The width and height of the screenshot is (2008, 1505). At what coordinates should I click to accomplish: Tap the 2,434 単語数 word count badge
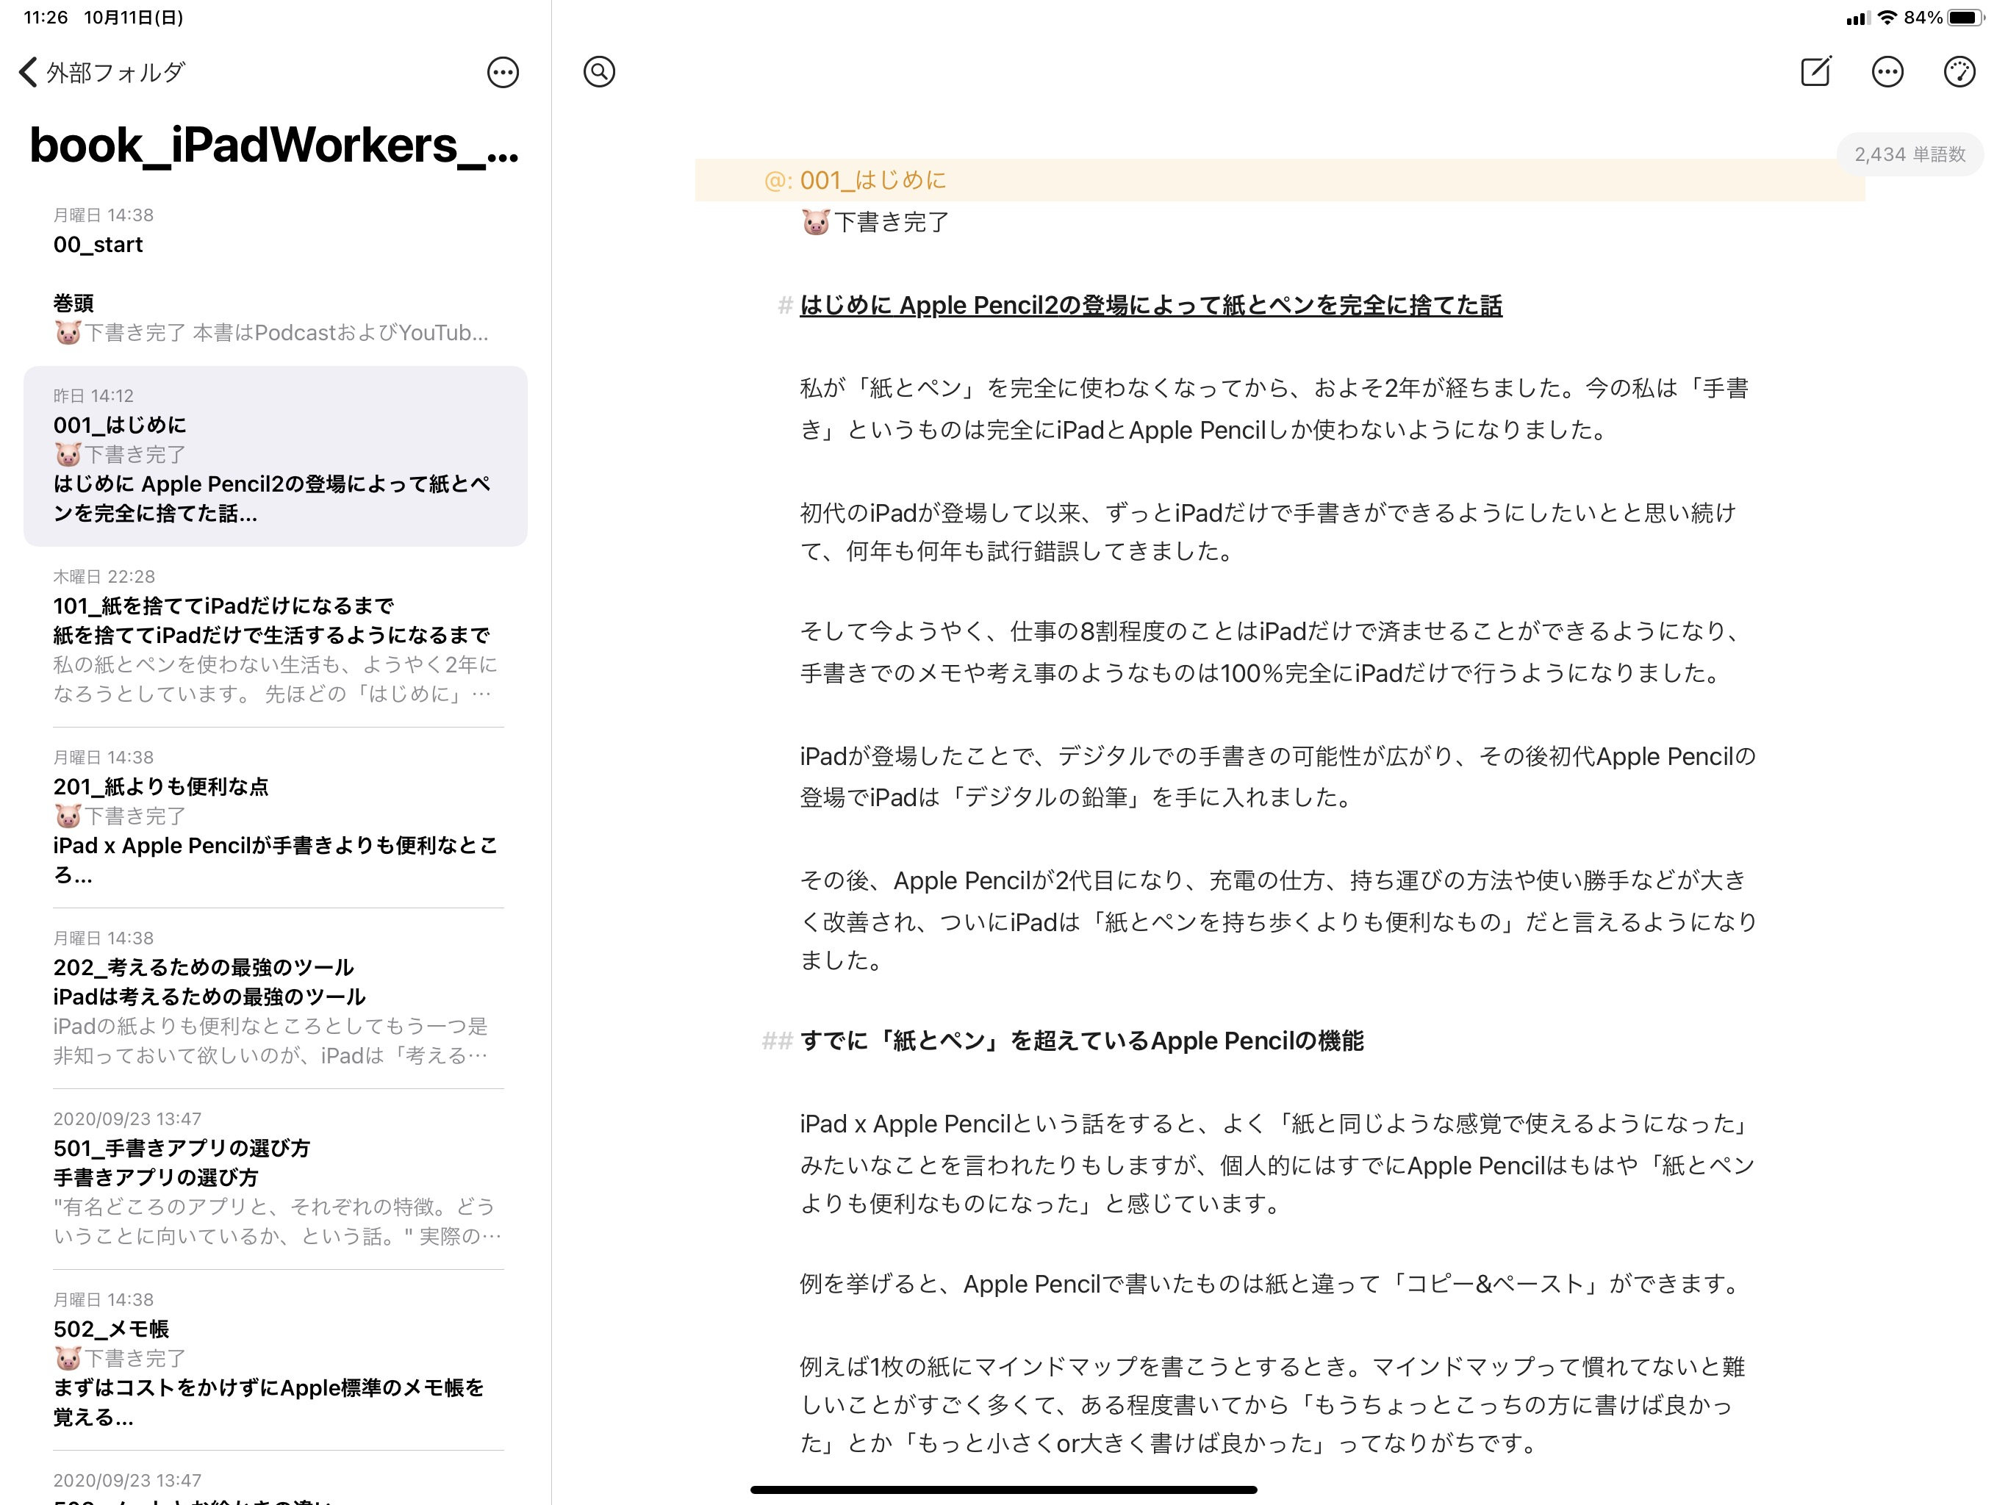[x=1910, y=154]
